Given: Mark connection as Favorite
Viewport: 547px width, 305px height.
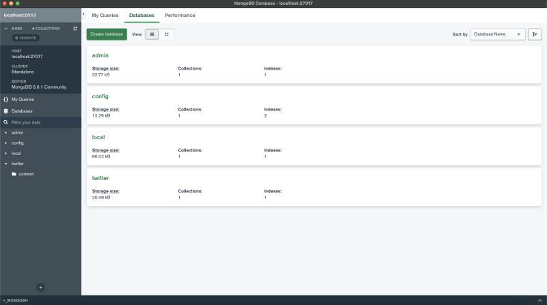Looking at the screenshot, I should point(25,38).
